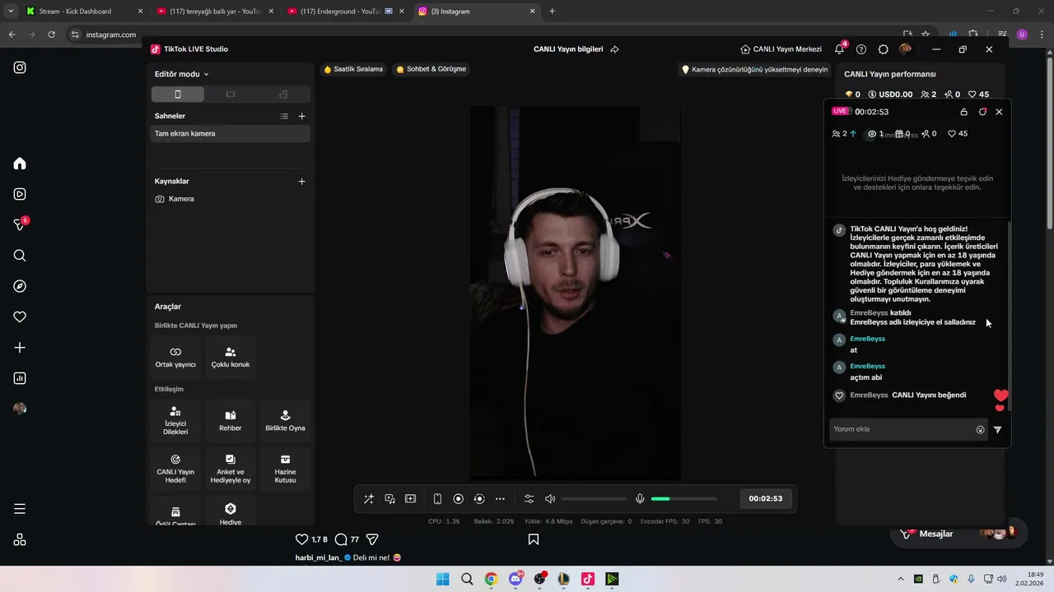1054x592 pixels.
Task: Select the landscape layout tab
Action: point(231,95)
